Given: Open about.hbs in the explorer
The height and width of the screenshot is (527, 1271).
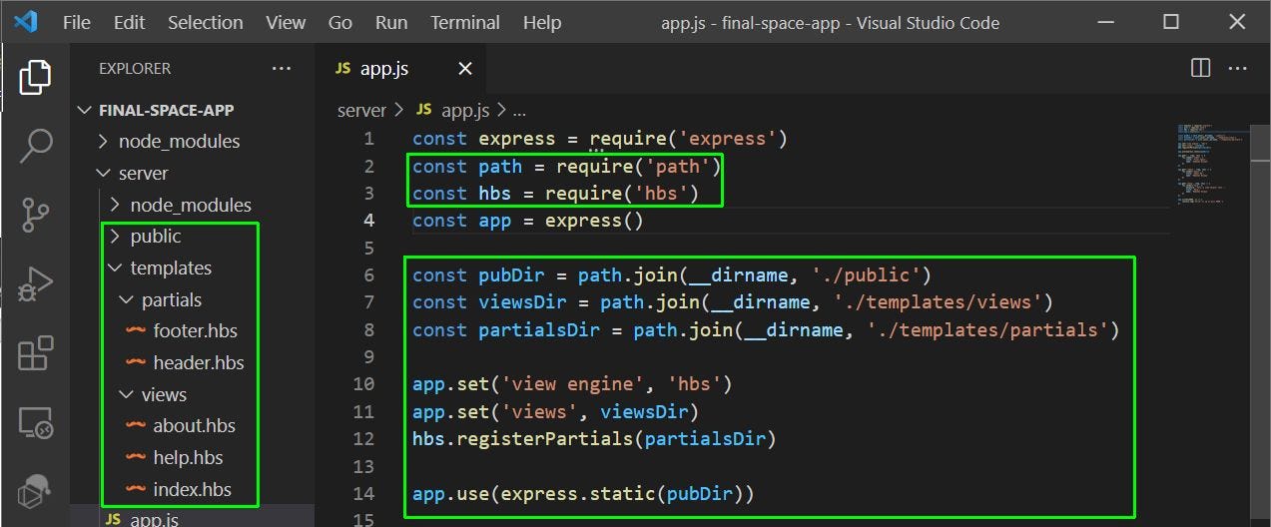Looking at the screenshot, I should tap(194, 425).
